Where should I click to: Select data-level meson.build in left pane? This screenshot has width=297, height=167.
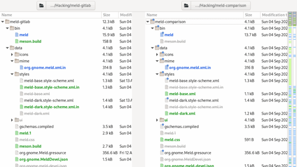point(30,146)
